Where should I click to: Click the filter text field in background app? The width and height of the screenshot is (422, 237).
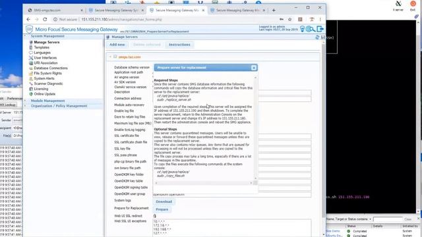[x=388, y=219]
